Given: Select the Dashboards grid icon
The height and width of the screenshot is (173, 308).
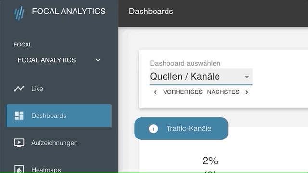Looking at the screenshot, I should pyautogui.click(x=19, y=115).
